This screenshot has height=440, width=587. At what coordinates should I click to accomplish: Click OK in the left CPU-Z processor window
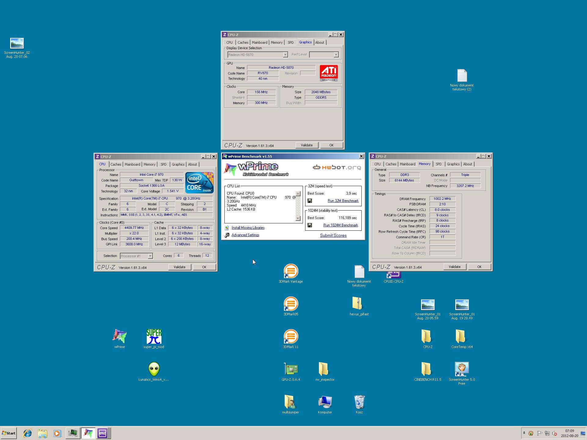coord(204,267)
